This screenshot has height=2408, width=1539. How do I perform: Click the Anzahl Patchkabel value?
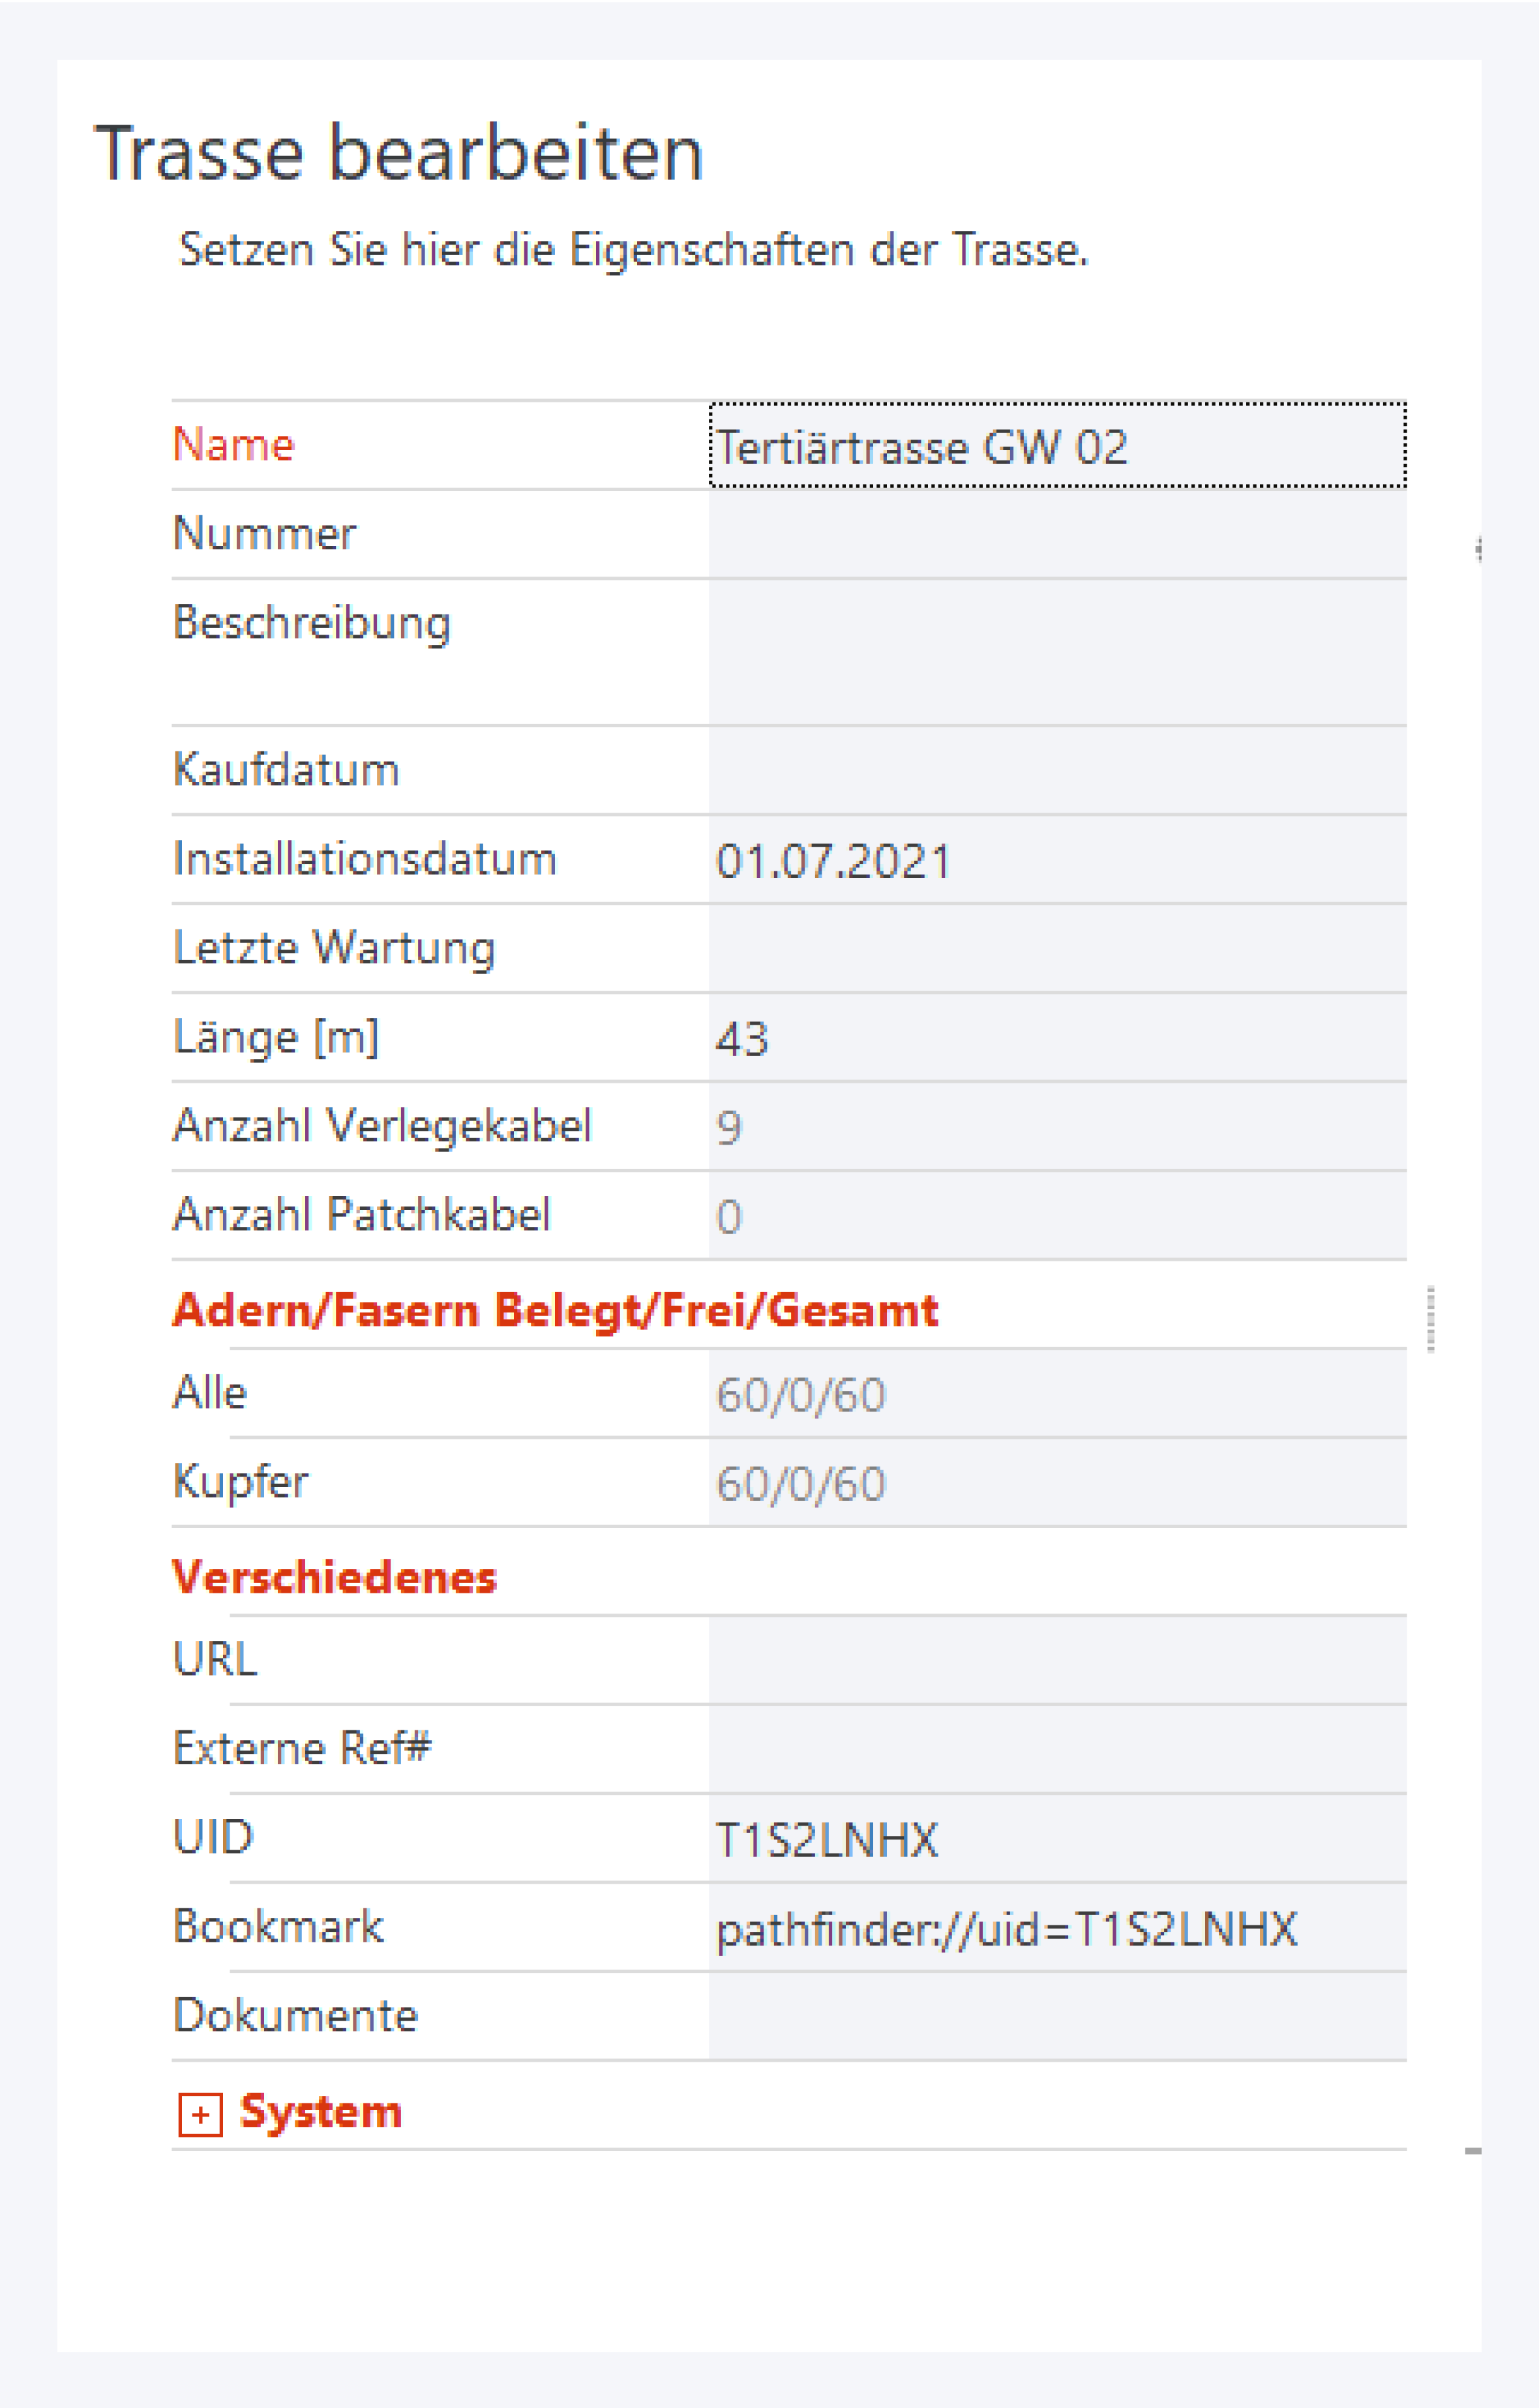pos(1056,1216)
